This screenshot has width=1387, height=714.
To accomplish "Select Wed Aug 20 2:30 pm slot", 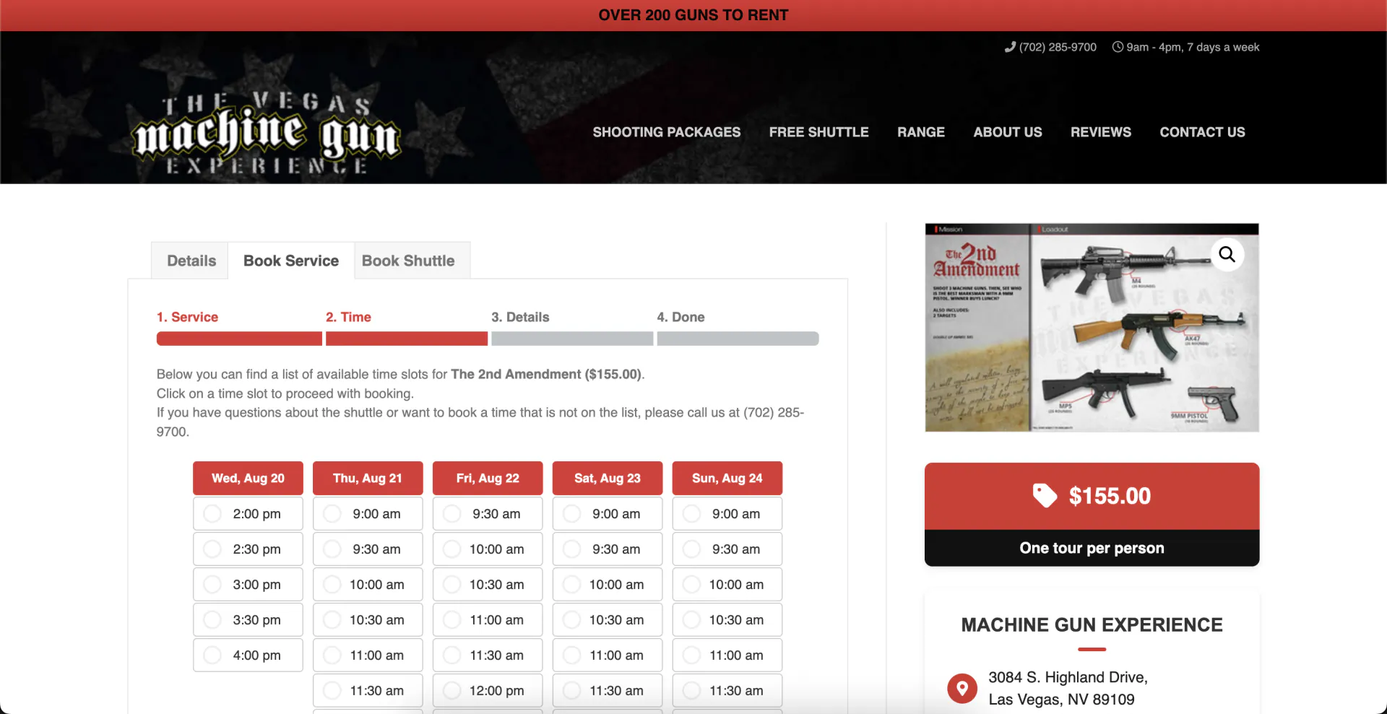I will coord(248,549).
